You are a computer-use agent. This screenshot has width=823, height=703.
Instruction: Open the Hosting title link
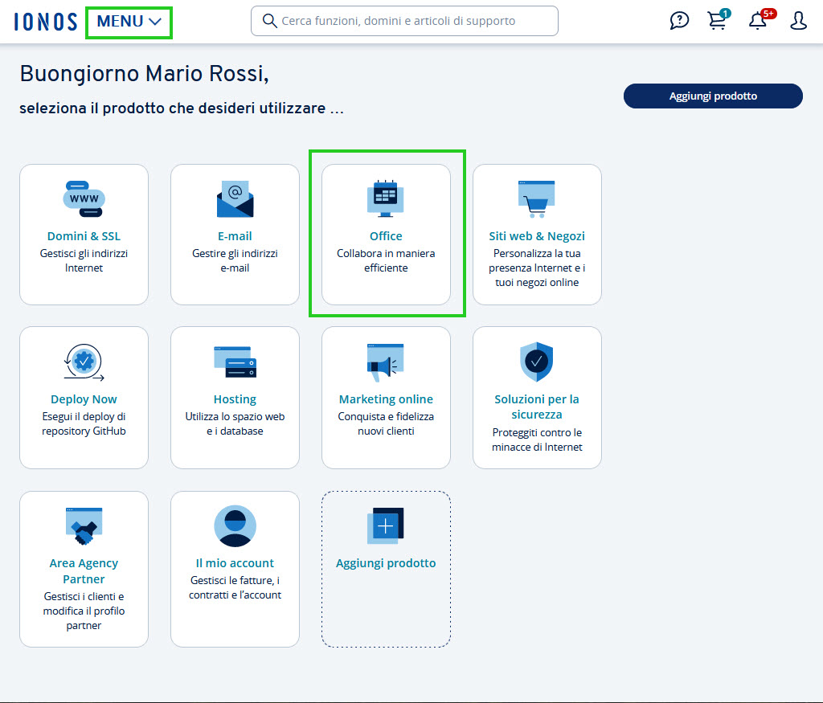click(235, 399)
